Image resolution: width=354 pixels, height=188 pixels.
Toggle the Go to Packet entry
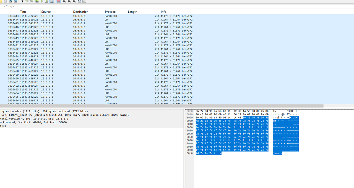[x=37, y=2]
